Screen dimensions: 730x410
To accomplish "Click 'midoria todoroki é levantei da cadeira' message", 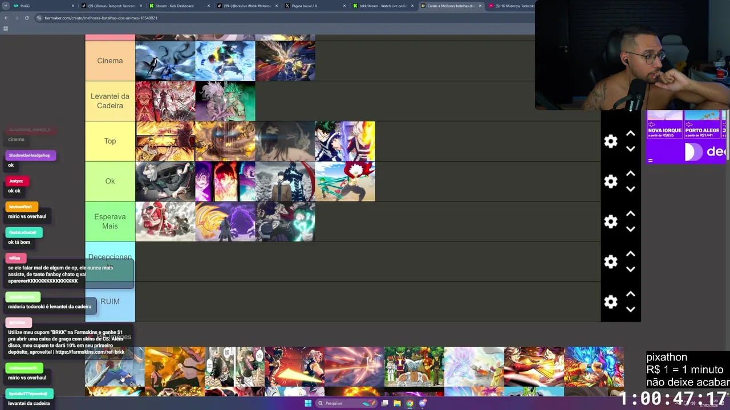I will [50, 306].
